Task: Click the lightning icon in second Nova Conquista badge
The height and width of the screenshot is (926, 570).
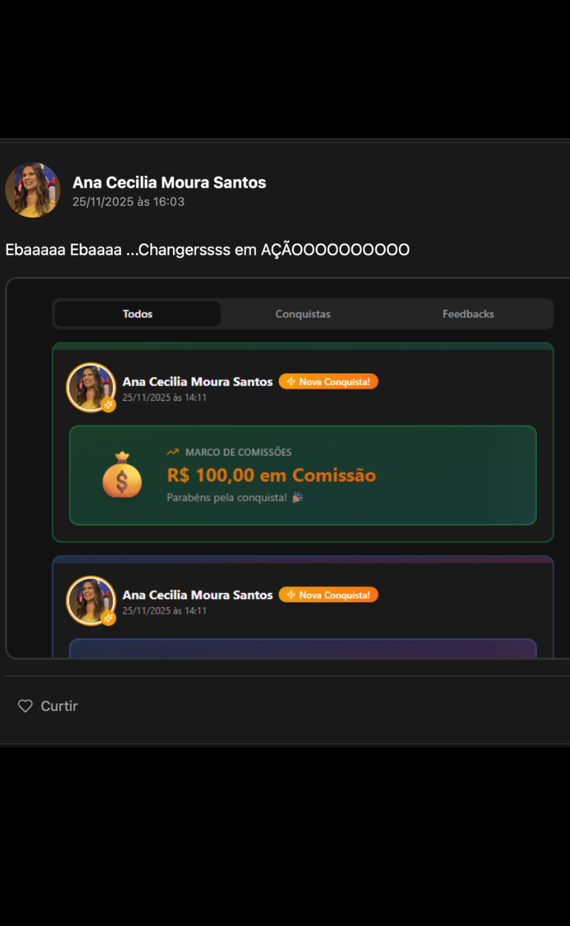Action: tap(291, 595)
